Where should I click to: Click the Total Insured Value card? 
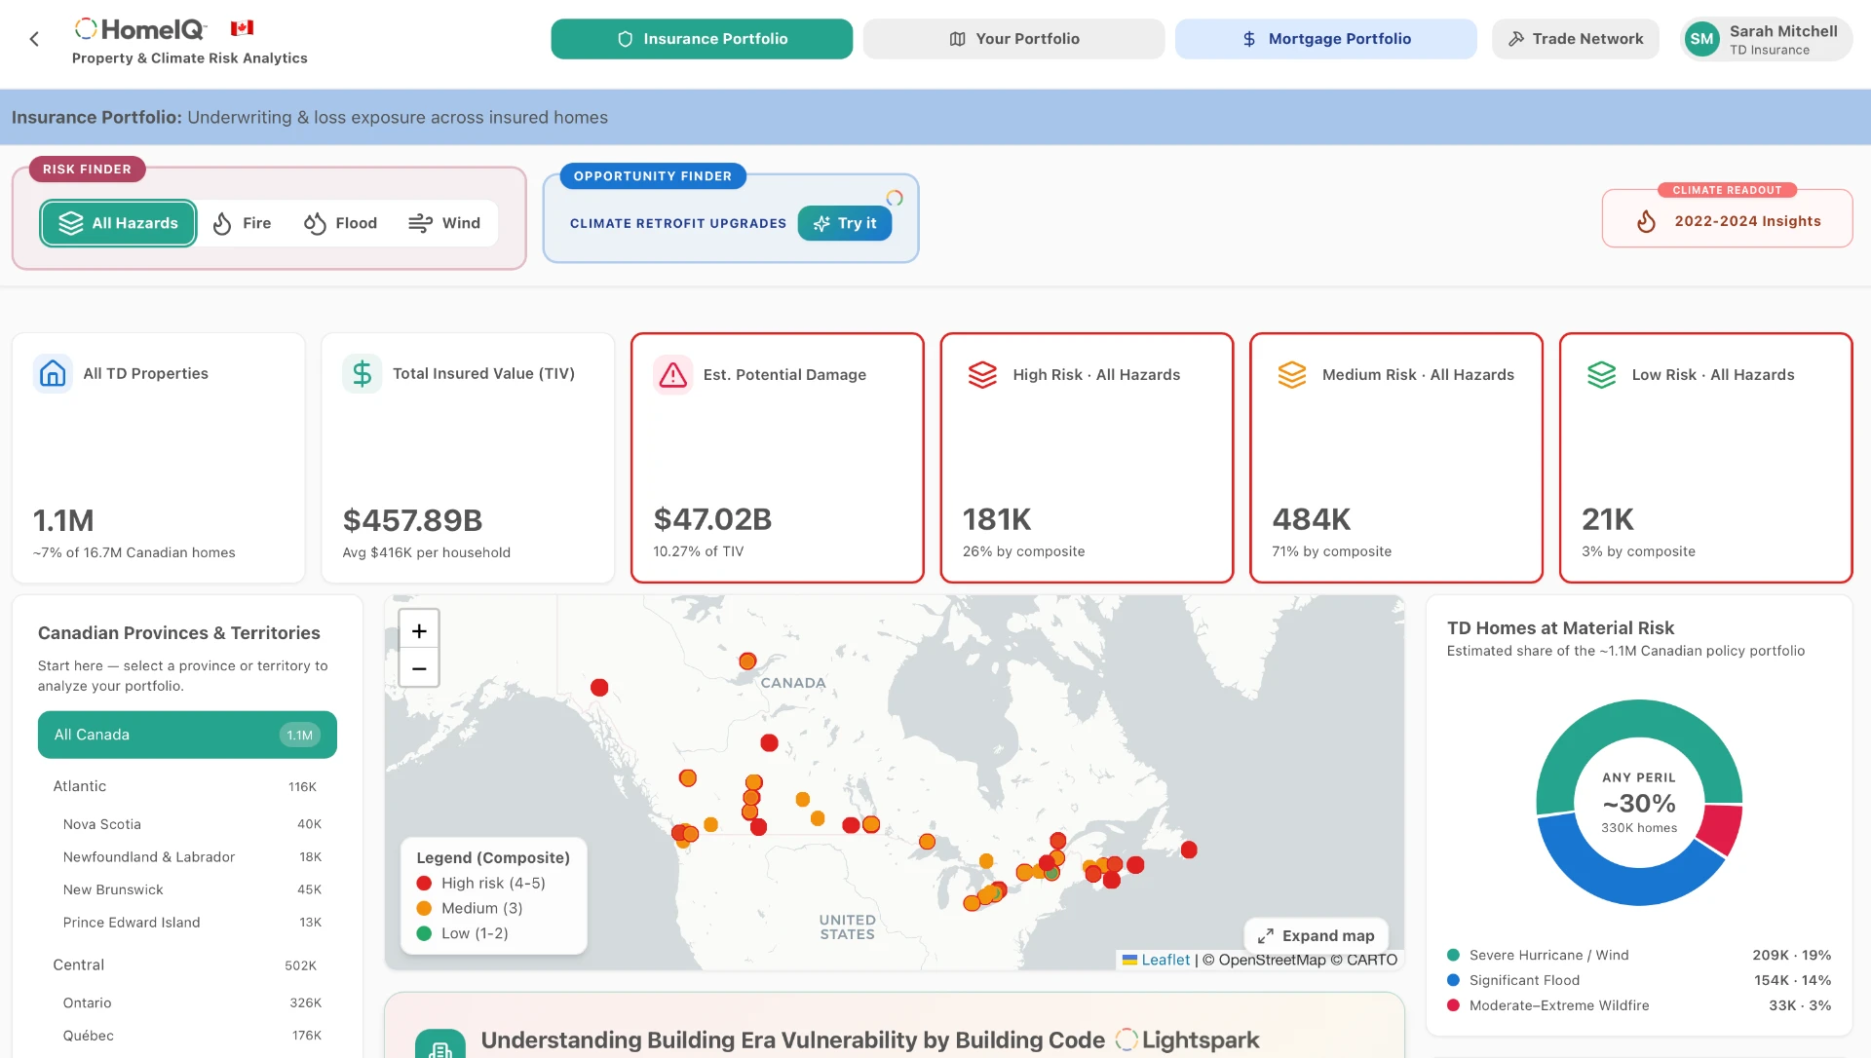468,458
